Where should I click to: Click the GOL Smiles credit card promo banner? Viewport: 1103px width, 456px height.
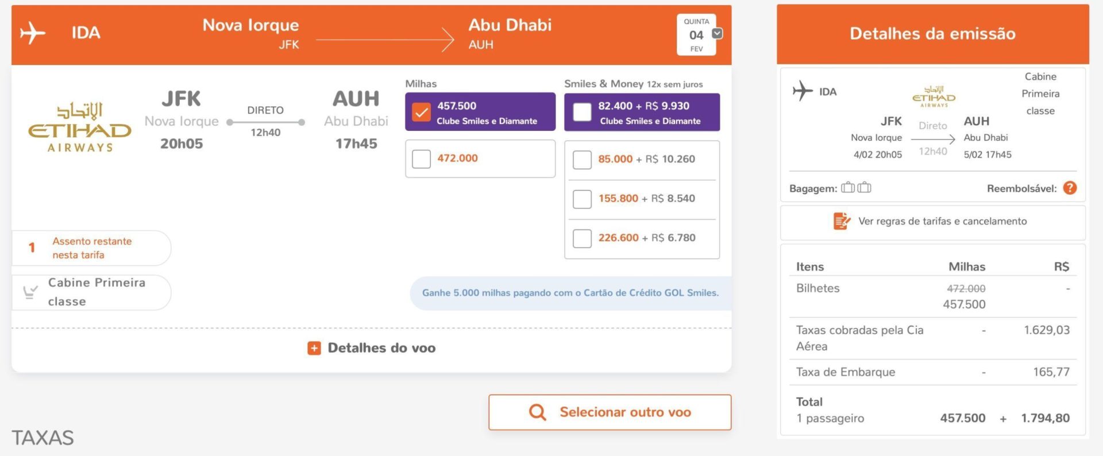coord(570,293)
